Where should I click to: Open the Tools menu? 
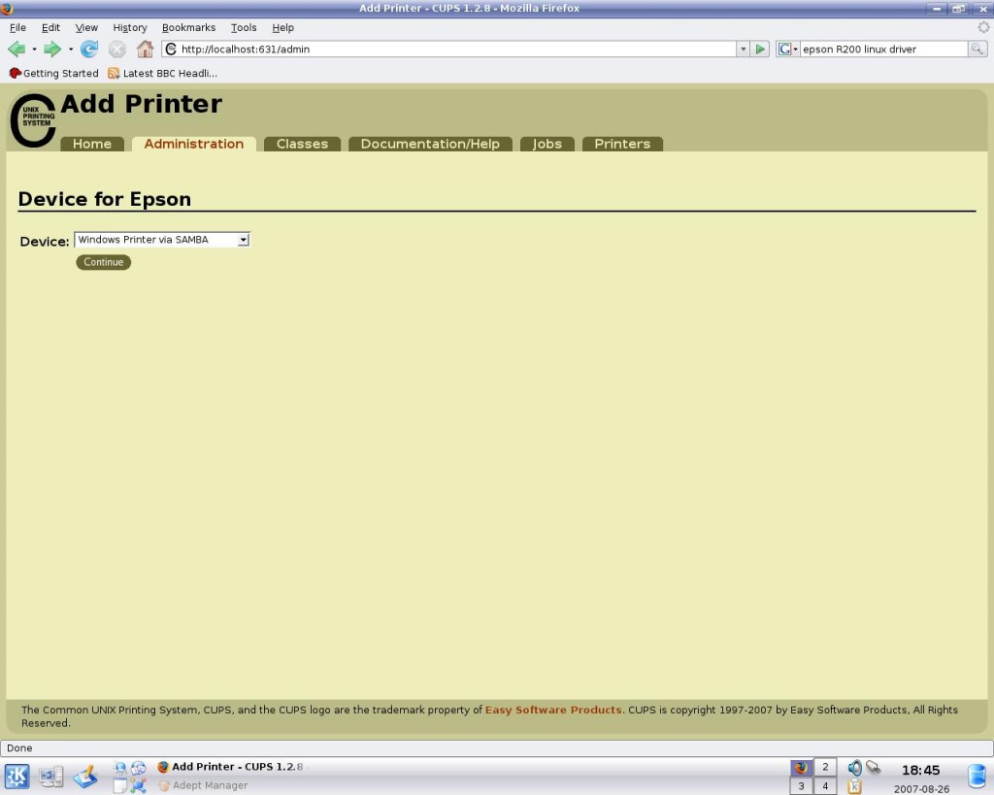click(x=244, y=28)
